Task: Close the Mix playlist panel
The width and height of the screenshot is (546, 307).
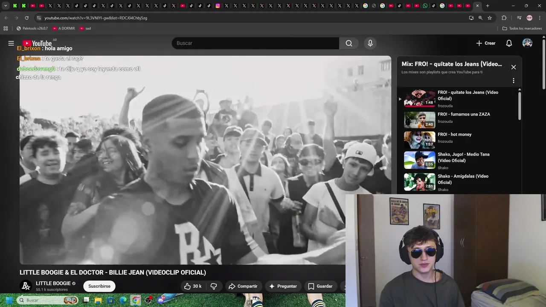Action: pyautogui.click(x=514, y=67)
